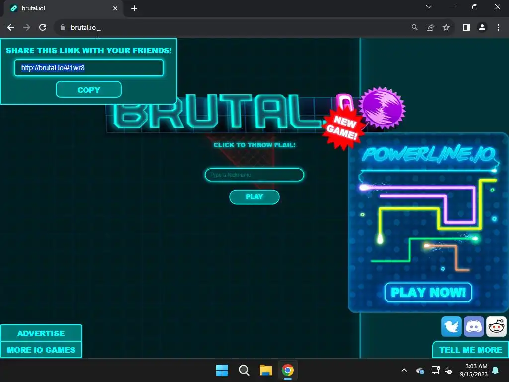Bookmark this page with the star icon
Image resolution: width=509 pixels, height=382 pixels.
pos(446,28)
